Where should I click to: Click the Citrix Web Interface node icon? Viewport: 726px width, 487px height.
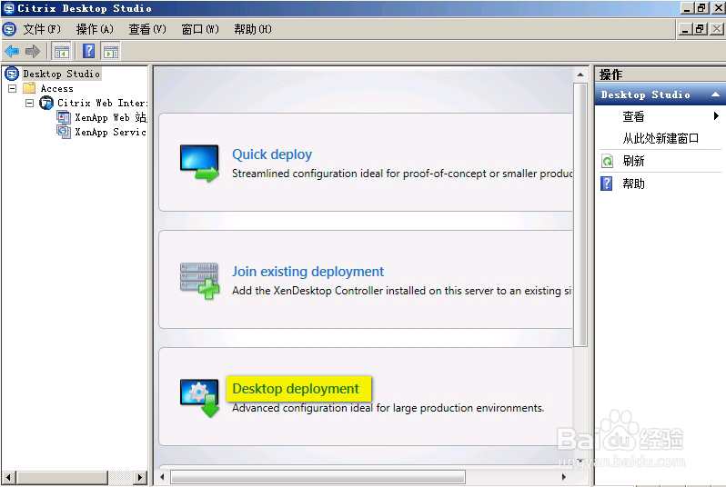pos(46,103)
